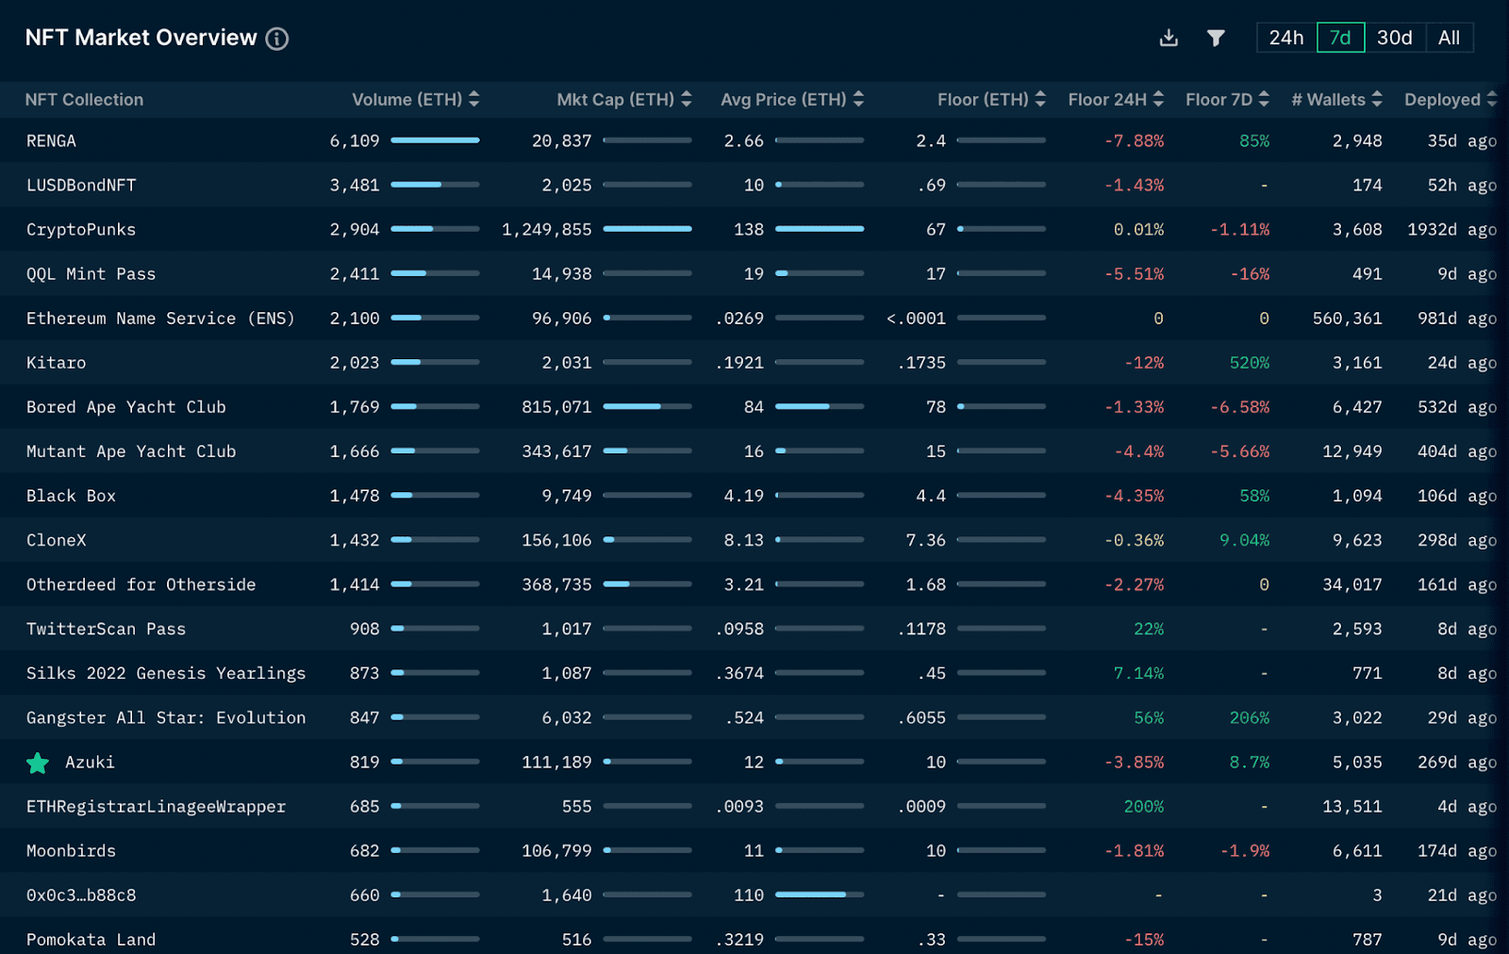Image resolution: width=1509 pixels, height=954 pixels.
Task: Open the Kitaro collection
Action: point(56,362)
